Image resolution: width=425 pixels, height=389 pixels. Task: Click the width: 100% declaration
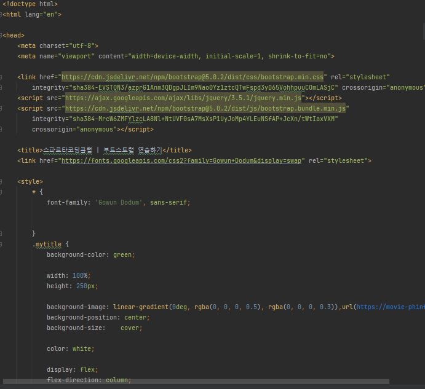click(68, 275)
